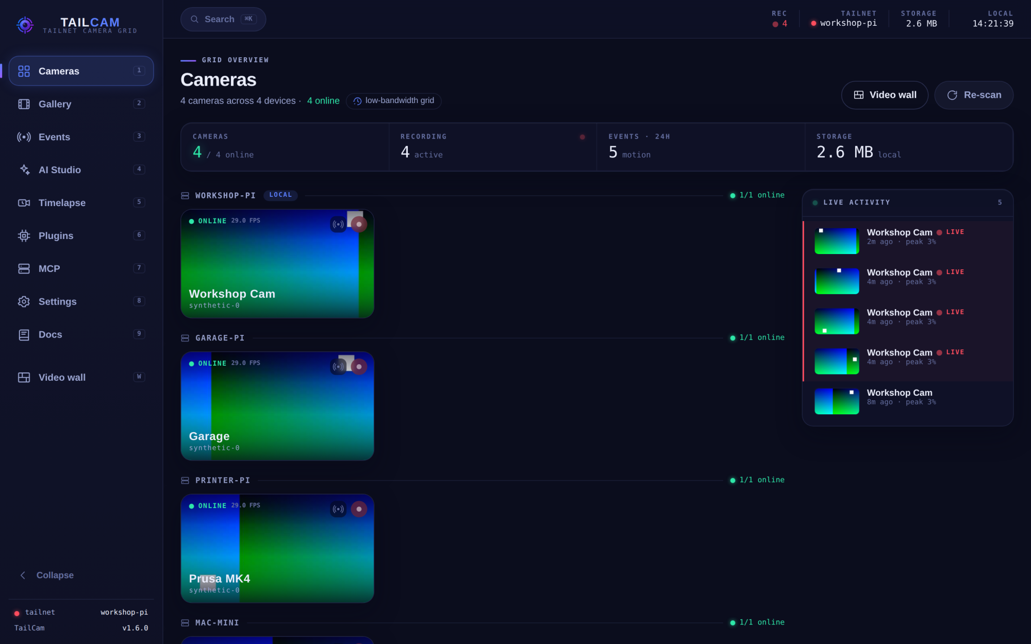
Task: Click the Settings gear icon
Action: click(24, 302)
